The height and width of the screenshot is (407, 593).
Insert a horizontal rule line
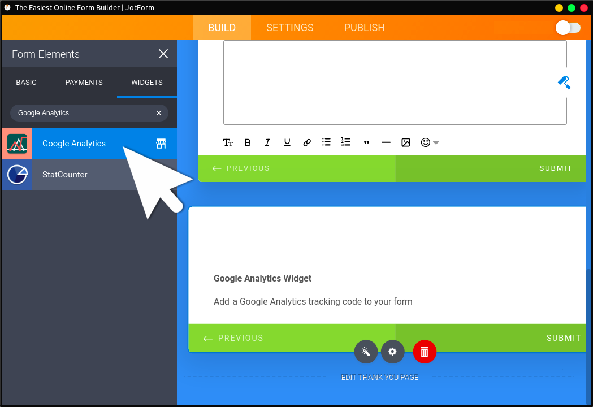pos(386,142)
